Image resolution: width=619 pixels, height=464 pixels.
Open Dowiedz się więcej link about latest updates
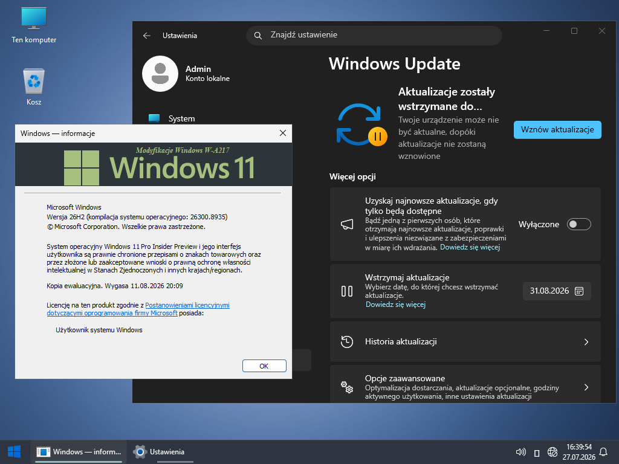pyautogui.click(x=470, y=247)
